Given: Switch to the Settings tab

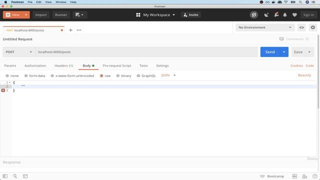Looking at the screenshot, I should (162, 65).
